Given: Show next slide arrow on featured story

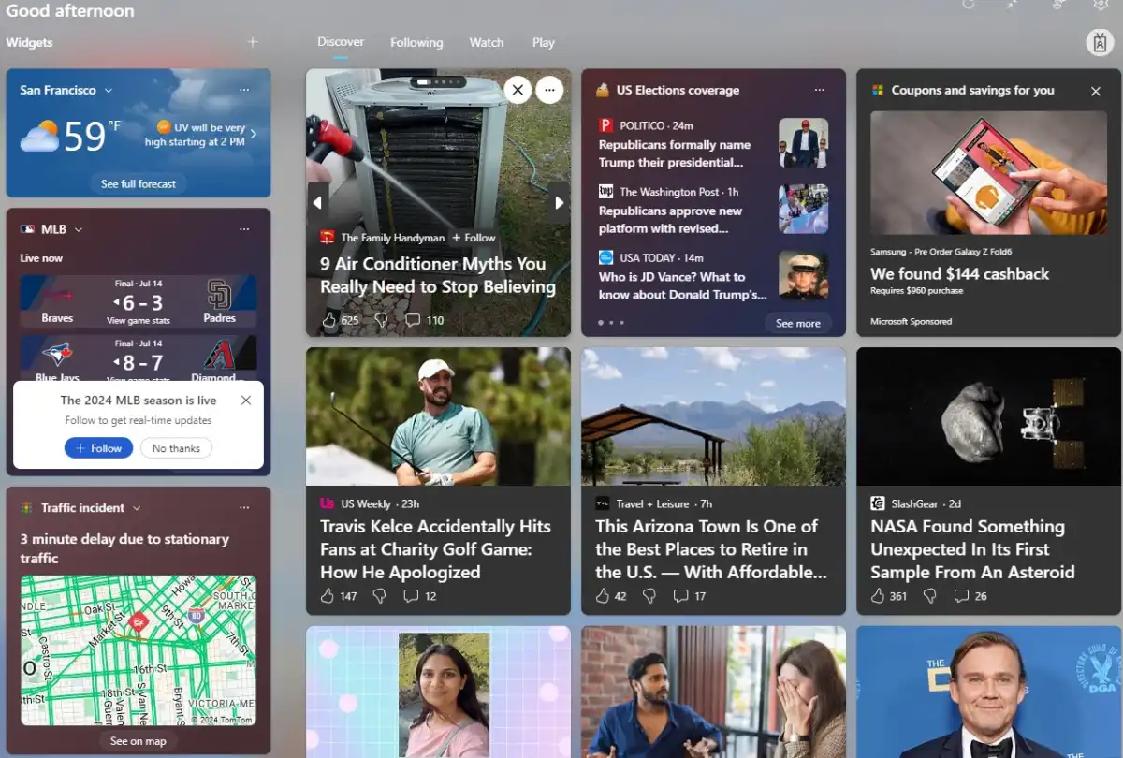Looking at the screenshot, I should pos(560,202).
